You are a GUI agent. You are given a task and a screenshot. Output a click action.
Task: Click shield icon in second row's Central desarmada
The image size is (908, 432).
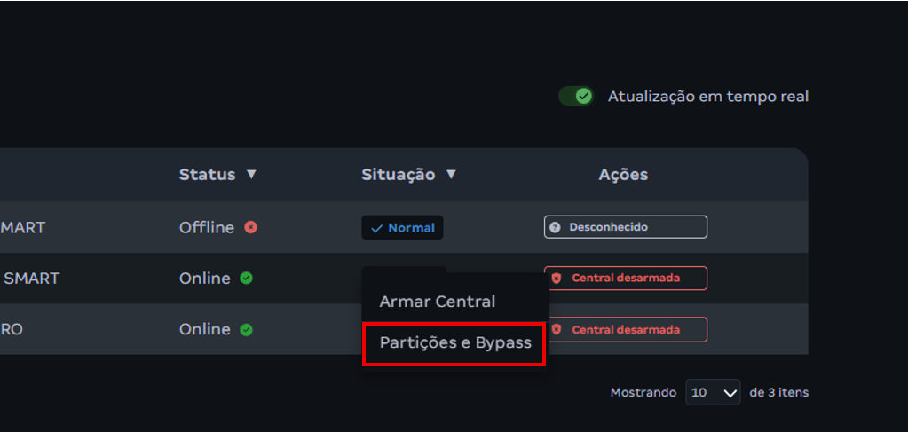pyautogui.click(x=557, y=278)
